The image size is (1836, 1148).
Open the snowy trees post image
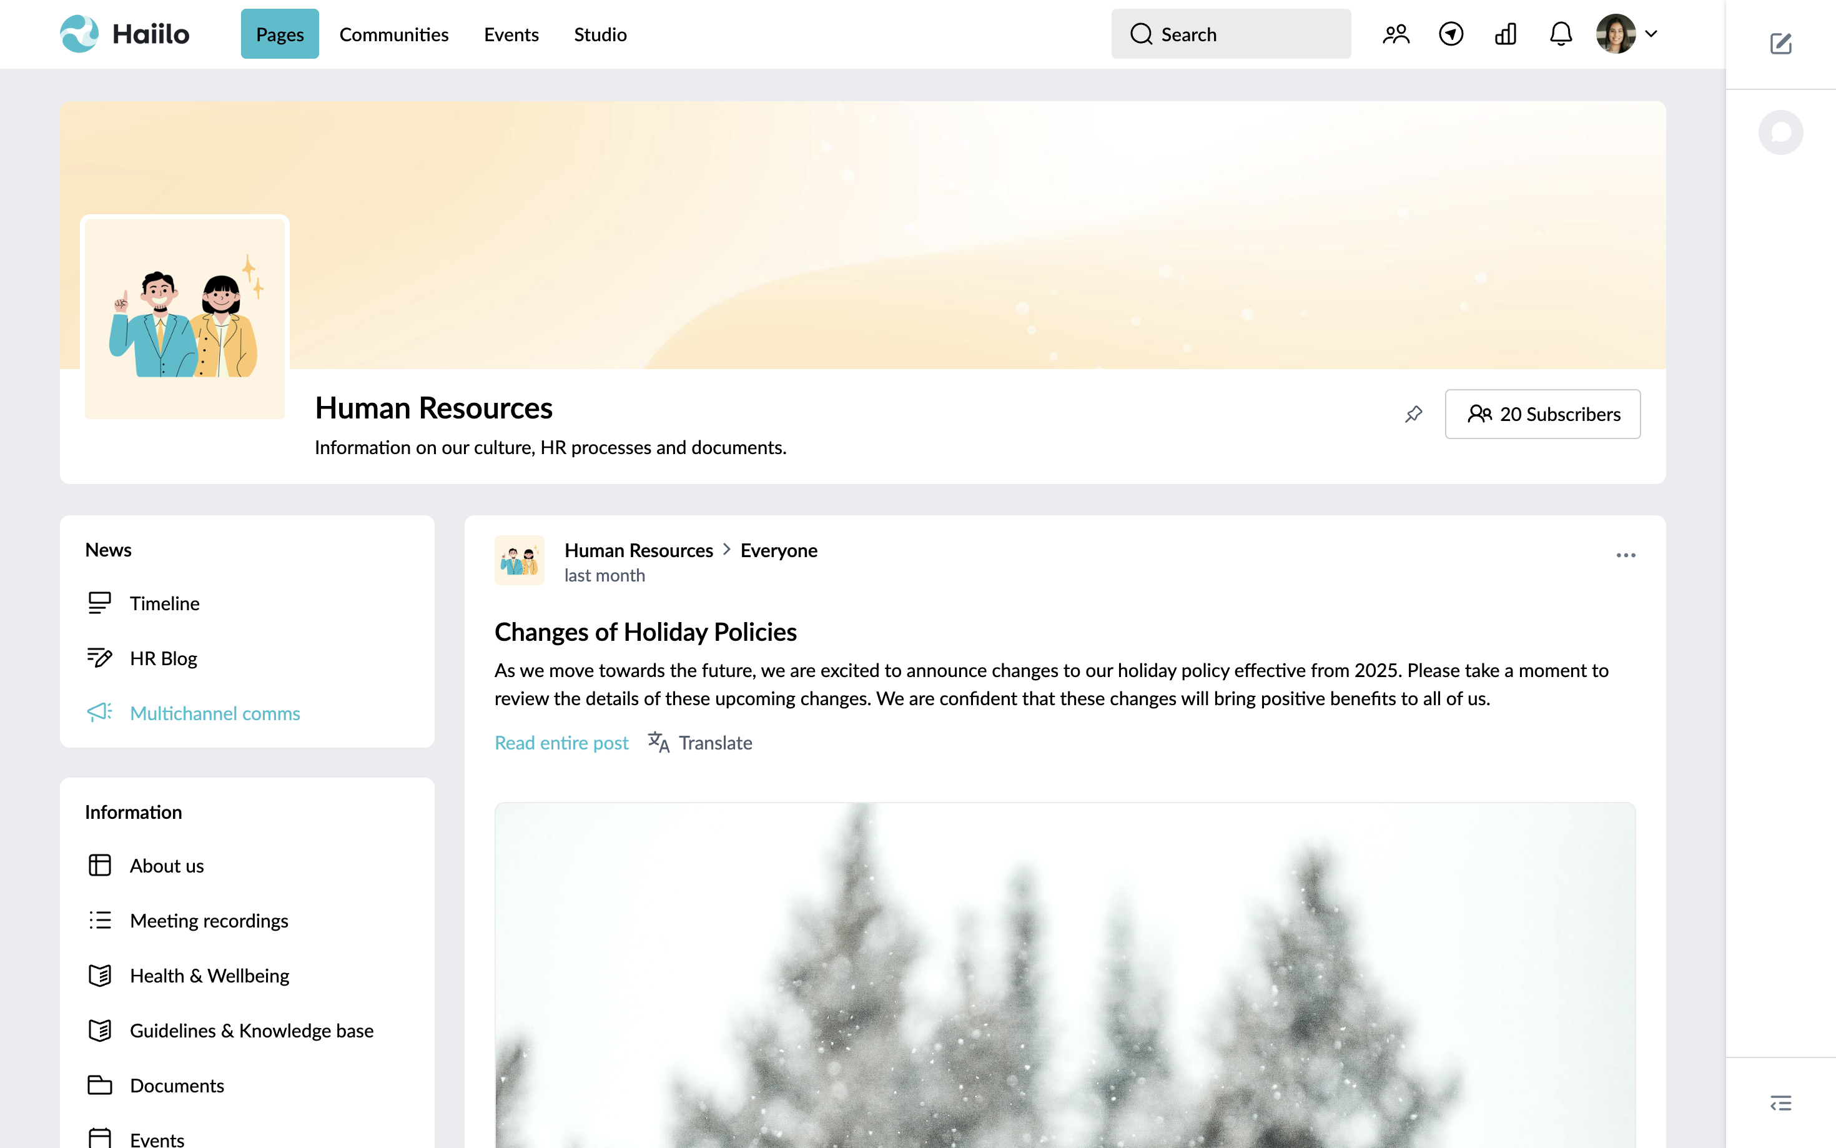(x=1065, y=976)
